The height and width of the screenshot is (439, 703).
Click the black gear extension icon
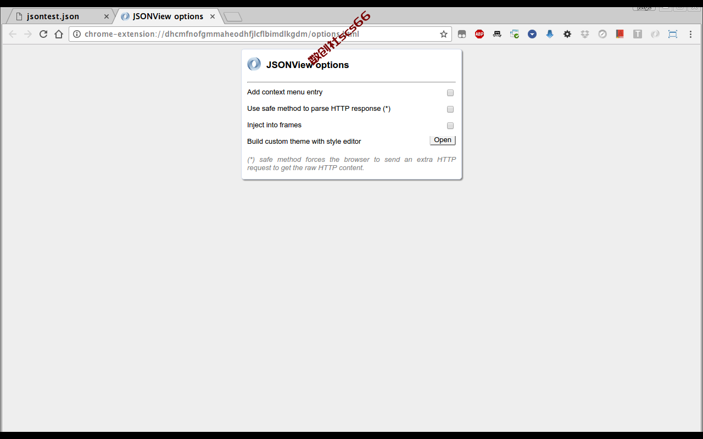567,34
